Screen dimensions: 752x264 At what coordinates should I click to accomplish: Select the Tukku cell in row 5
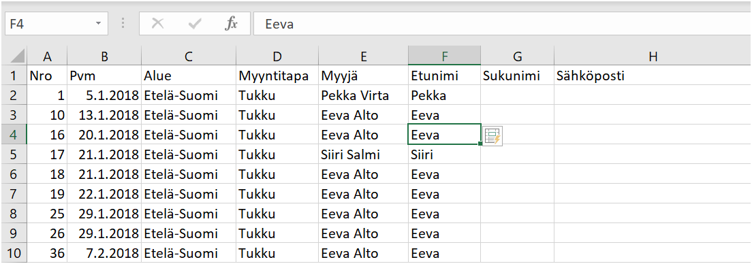tap(277, 154)
